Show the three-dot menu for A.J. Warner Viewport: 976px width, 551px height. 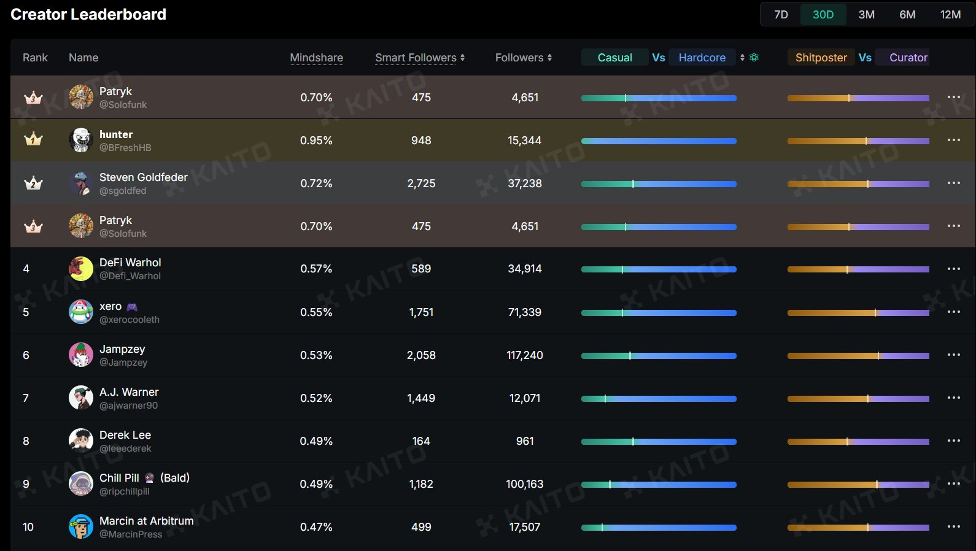(x=953, y=398)
